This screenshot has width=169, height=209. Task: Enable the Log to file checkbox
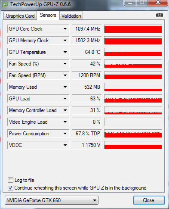pos(10,180)
